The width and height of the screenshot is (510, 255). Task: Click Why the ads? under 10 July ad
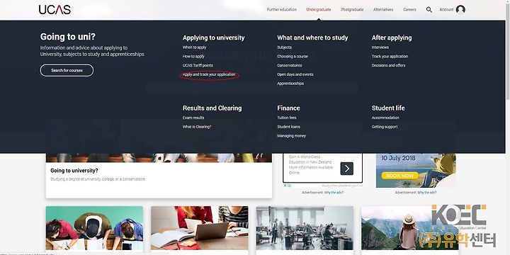point(426,193)
